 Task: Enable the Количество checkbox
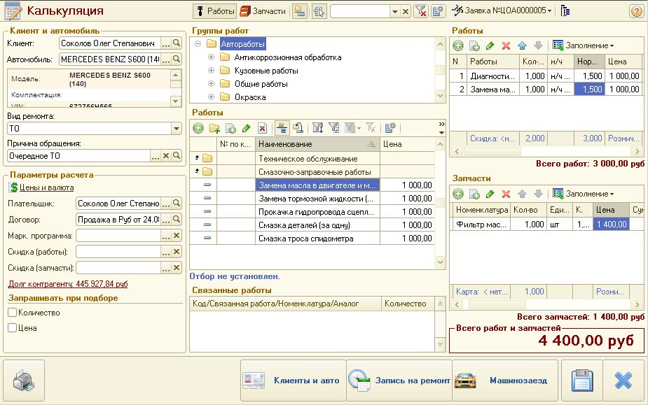[x=12, y=313]
